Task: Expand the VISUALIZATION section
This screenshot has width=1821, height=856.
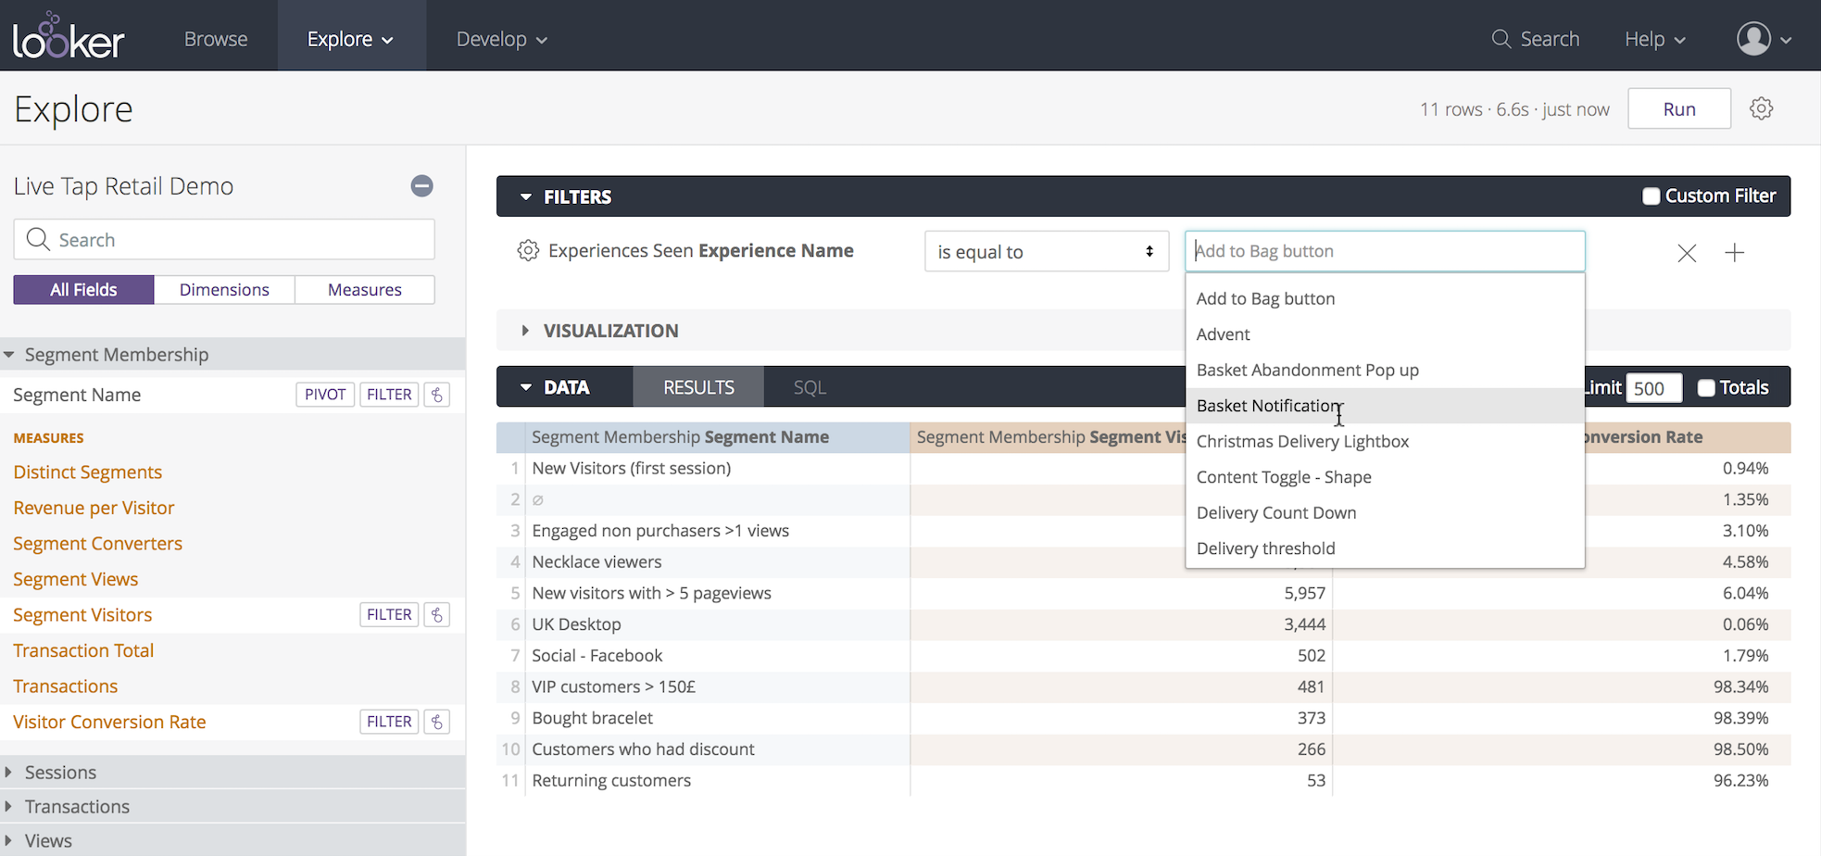Action: pos(525,331)
